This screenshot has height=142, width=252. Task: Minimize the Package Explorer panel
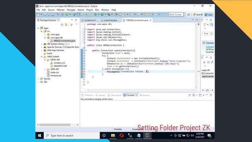[x=72, y=20]
